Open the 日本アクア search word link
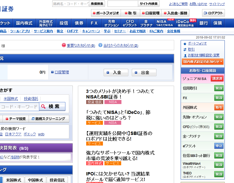Image resolution: width=234 pixels, height=183 pixels. point(13,134)
